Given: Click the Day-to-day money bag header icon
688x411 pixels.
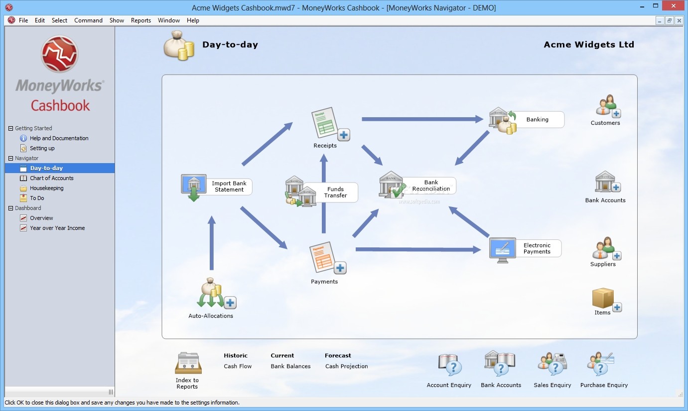Looking at the screenshot, I should [178, 46].
